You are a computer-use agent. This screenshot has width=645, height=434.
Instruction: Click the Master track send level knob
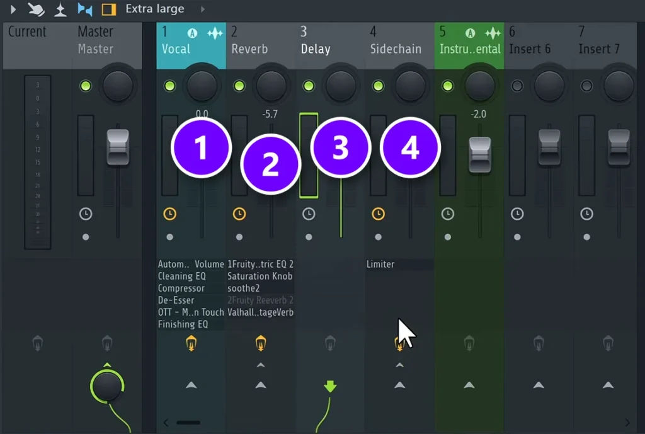tap(107, 386)
